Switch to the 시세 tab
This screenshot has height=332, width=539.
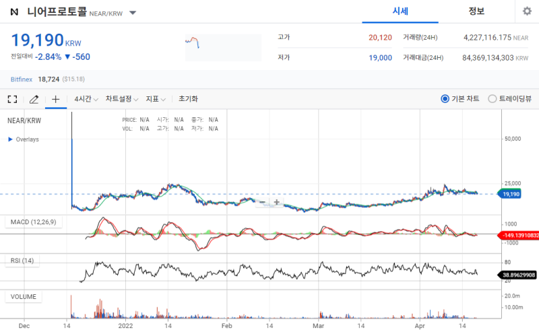[400, 11]
